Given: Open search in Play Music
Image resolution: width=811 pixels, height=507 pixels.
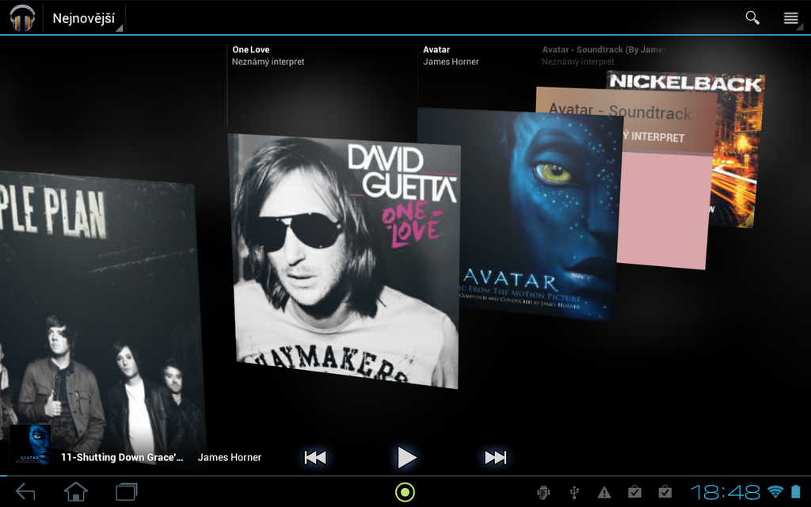Looking at the screenshot, I should click(751, 16).
